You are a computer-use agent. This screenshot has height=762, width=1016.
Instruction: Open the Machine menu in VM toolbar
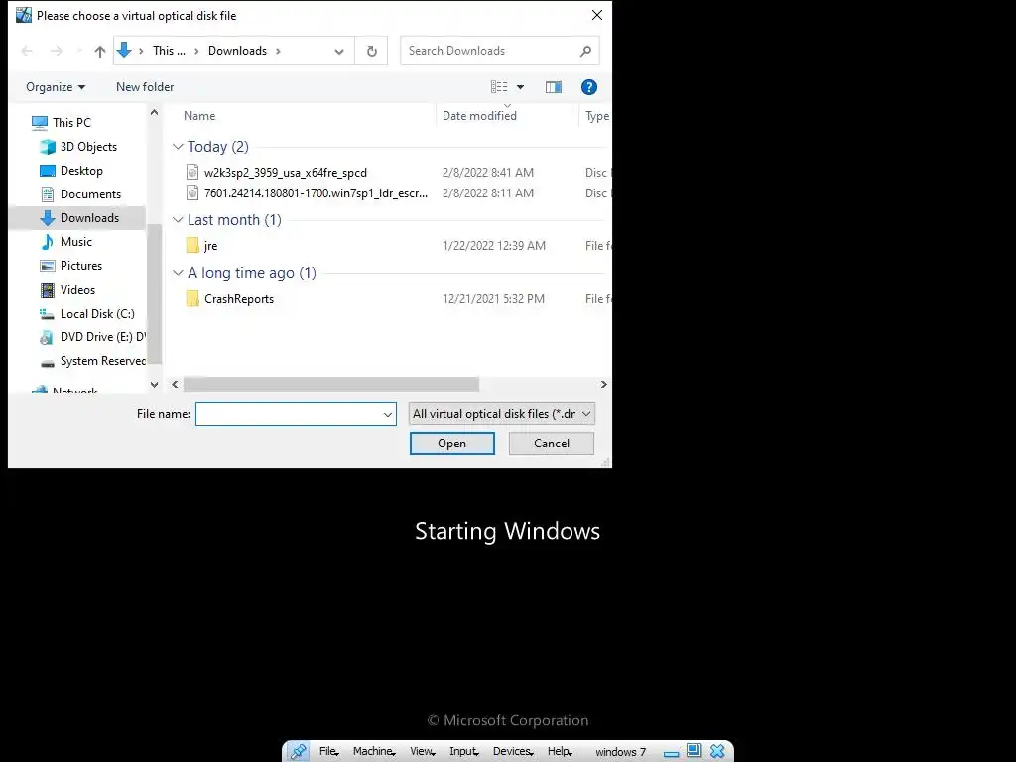pos(374,752)
